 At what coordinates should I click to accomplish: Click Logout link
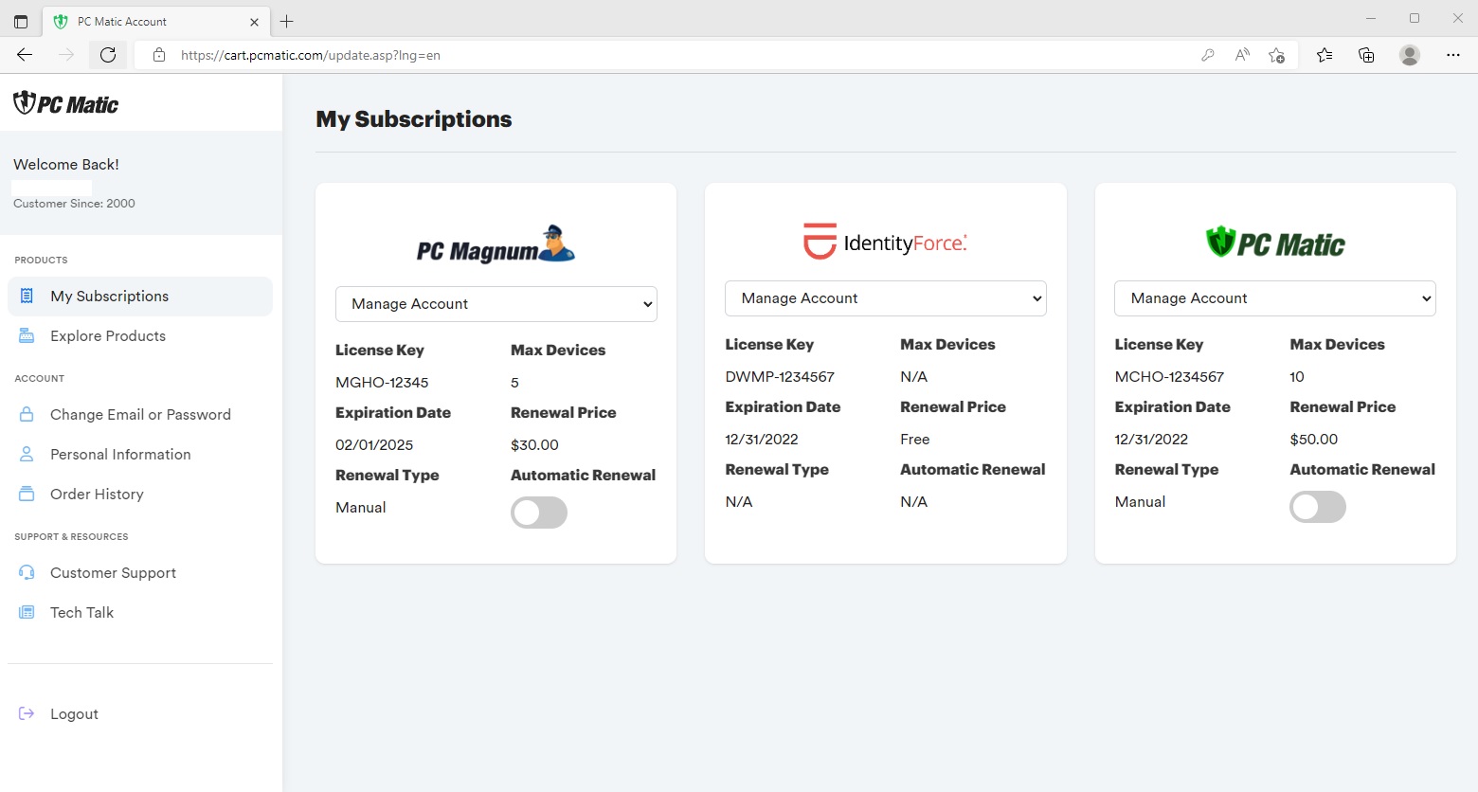140,714
